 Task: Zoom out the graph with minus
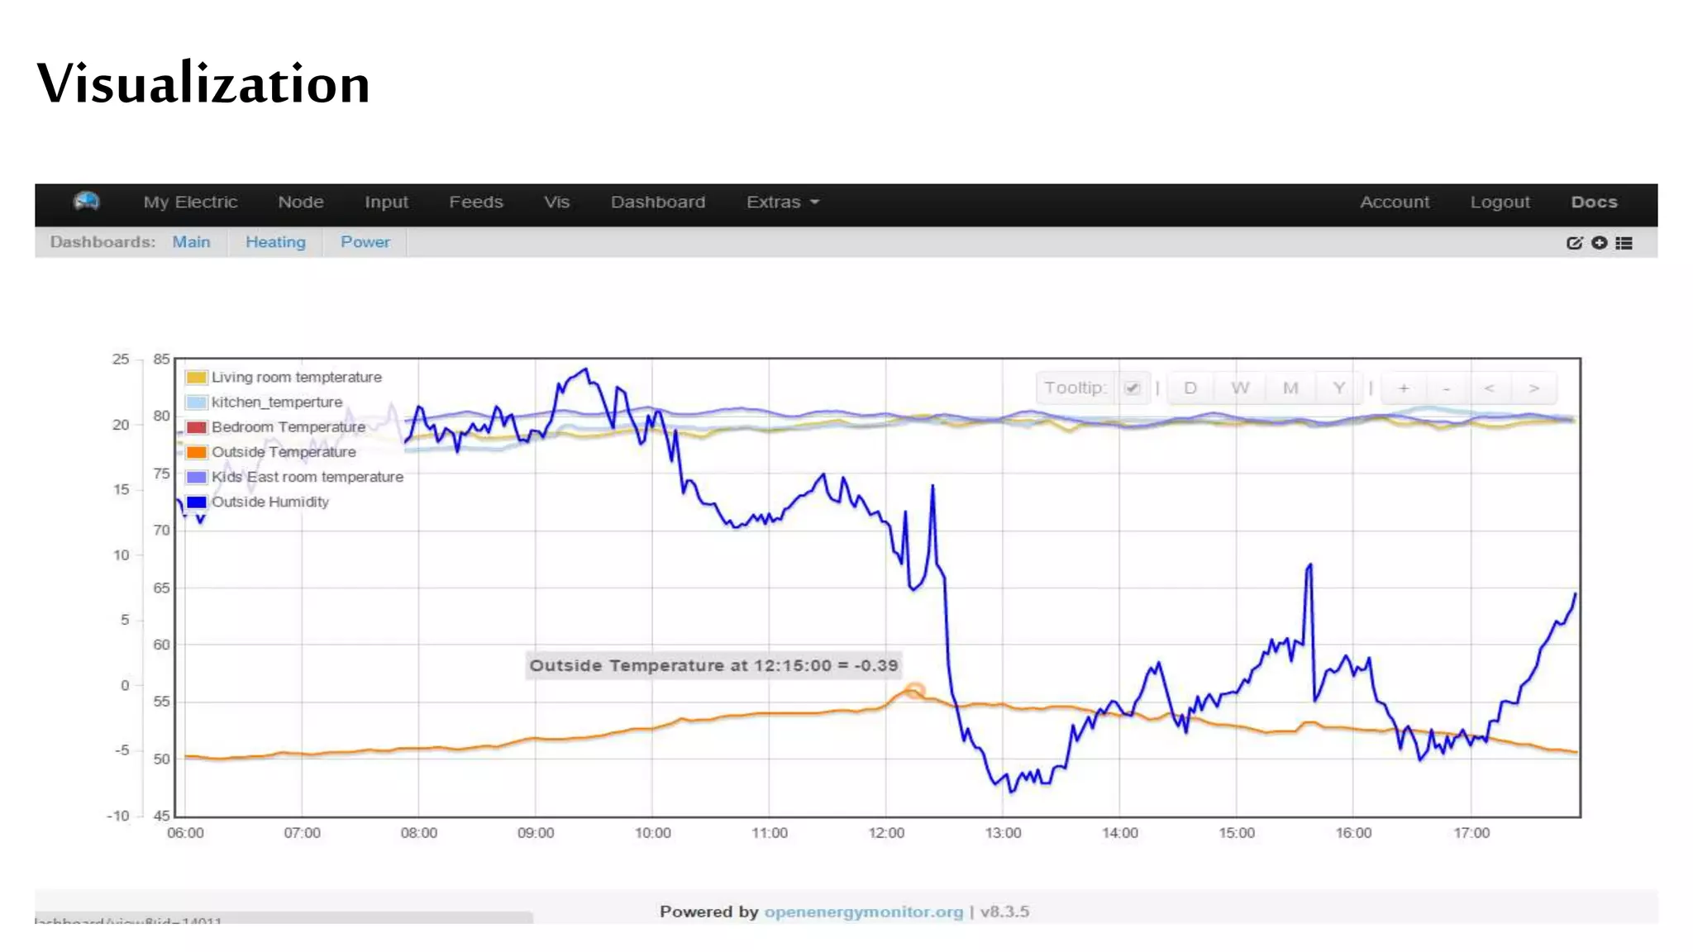(x=1447, y=388)
